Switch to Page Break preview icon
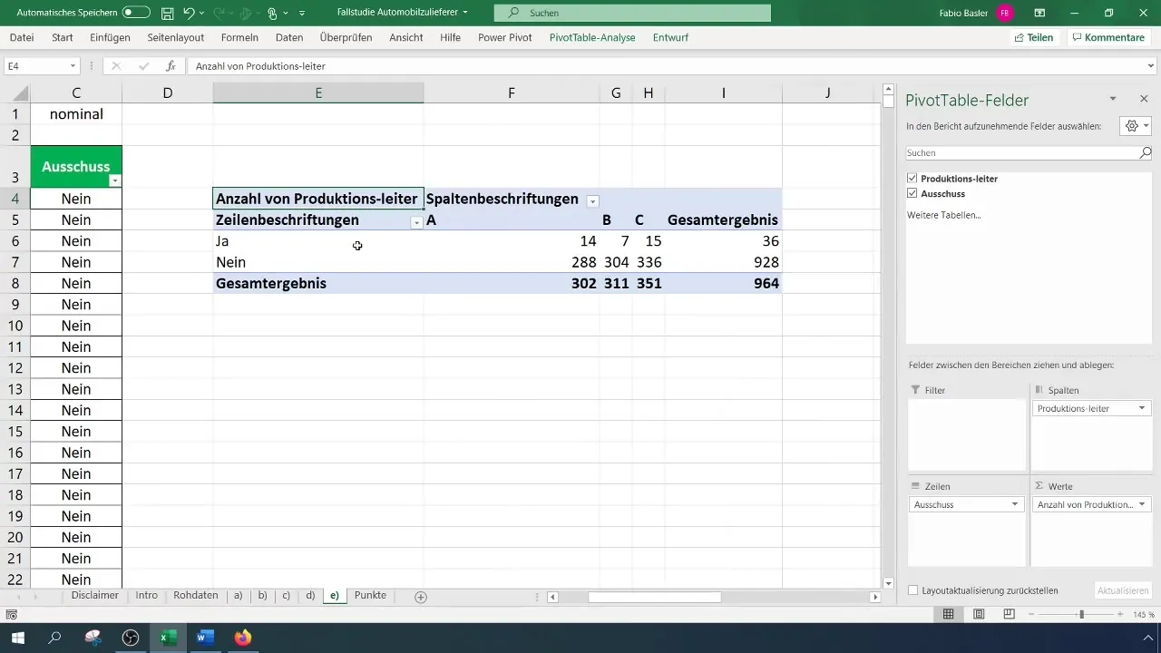The width and height of the screenshot is (1161, 653). coord(1009,614)
